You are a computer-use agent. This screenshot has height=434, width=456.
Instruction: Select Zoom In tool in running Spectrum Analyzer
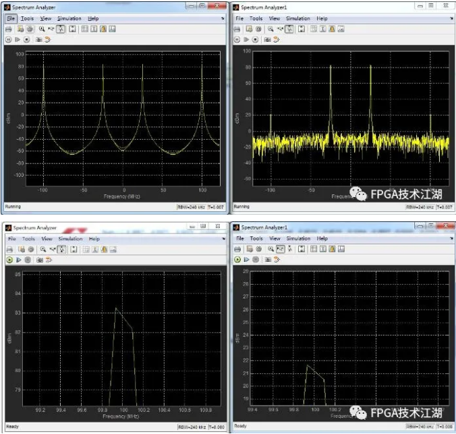tap(42, 29)
